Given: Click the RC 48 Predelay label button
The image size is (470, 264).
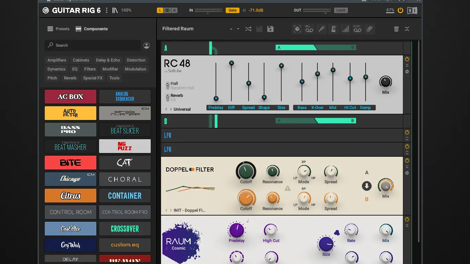Looking at the screenshot, I should point(216,108).
